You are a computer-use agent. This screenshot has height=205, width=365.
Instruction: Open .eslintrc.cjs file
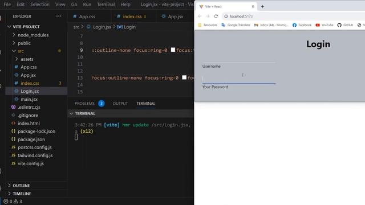tap(29, 108)
